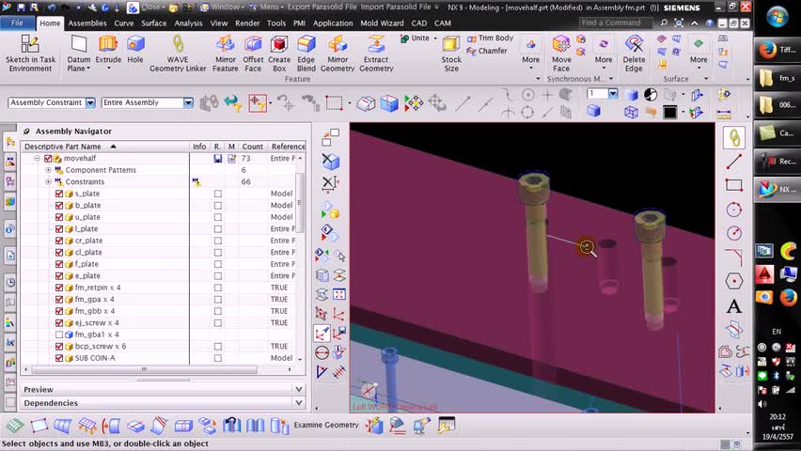Open Firefox from the taskbar
Screen dimensions: 801x451
coord(777,50)
